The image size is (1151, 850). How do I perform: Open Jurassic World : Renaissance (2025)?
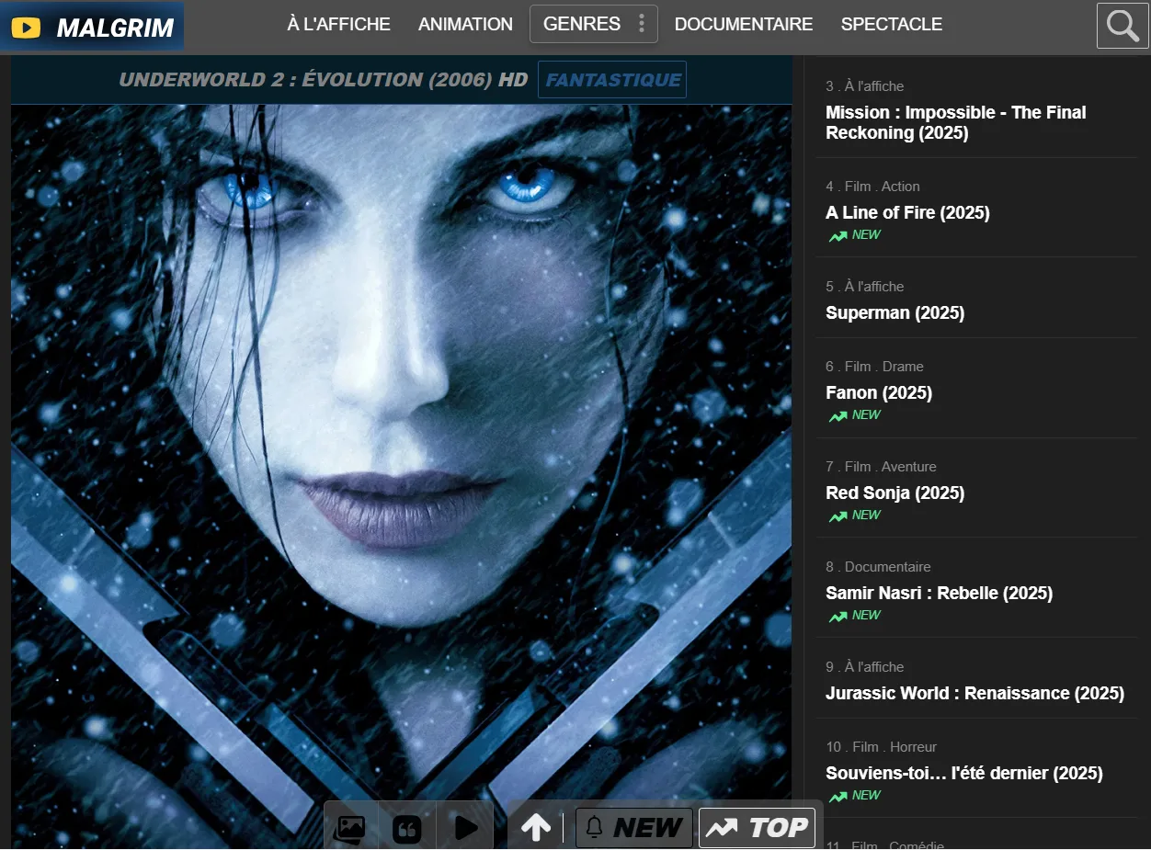(x=976, y=693)
